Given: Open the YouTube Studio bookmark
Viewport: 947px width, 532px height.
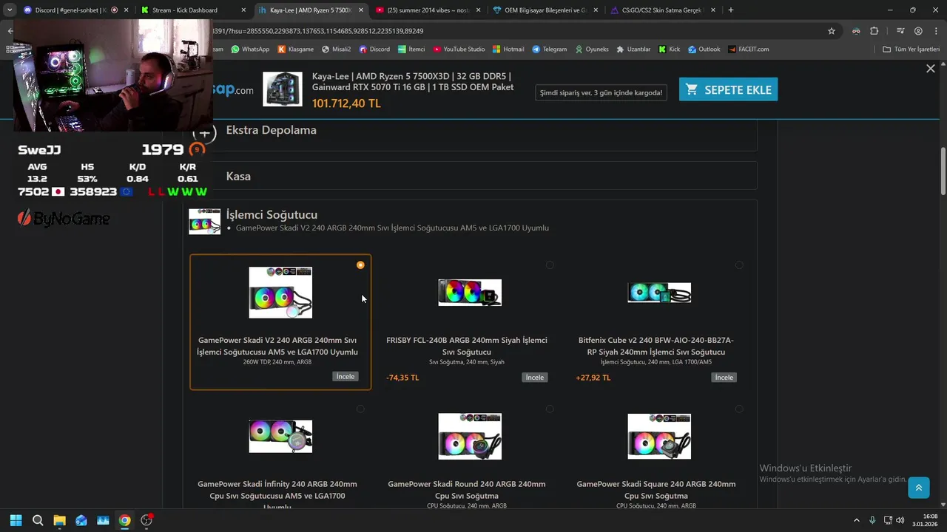Looking at the screenshot, I should coord(459,50).
